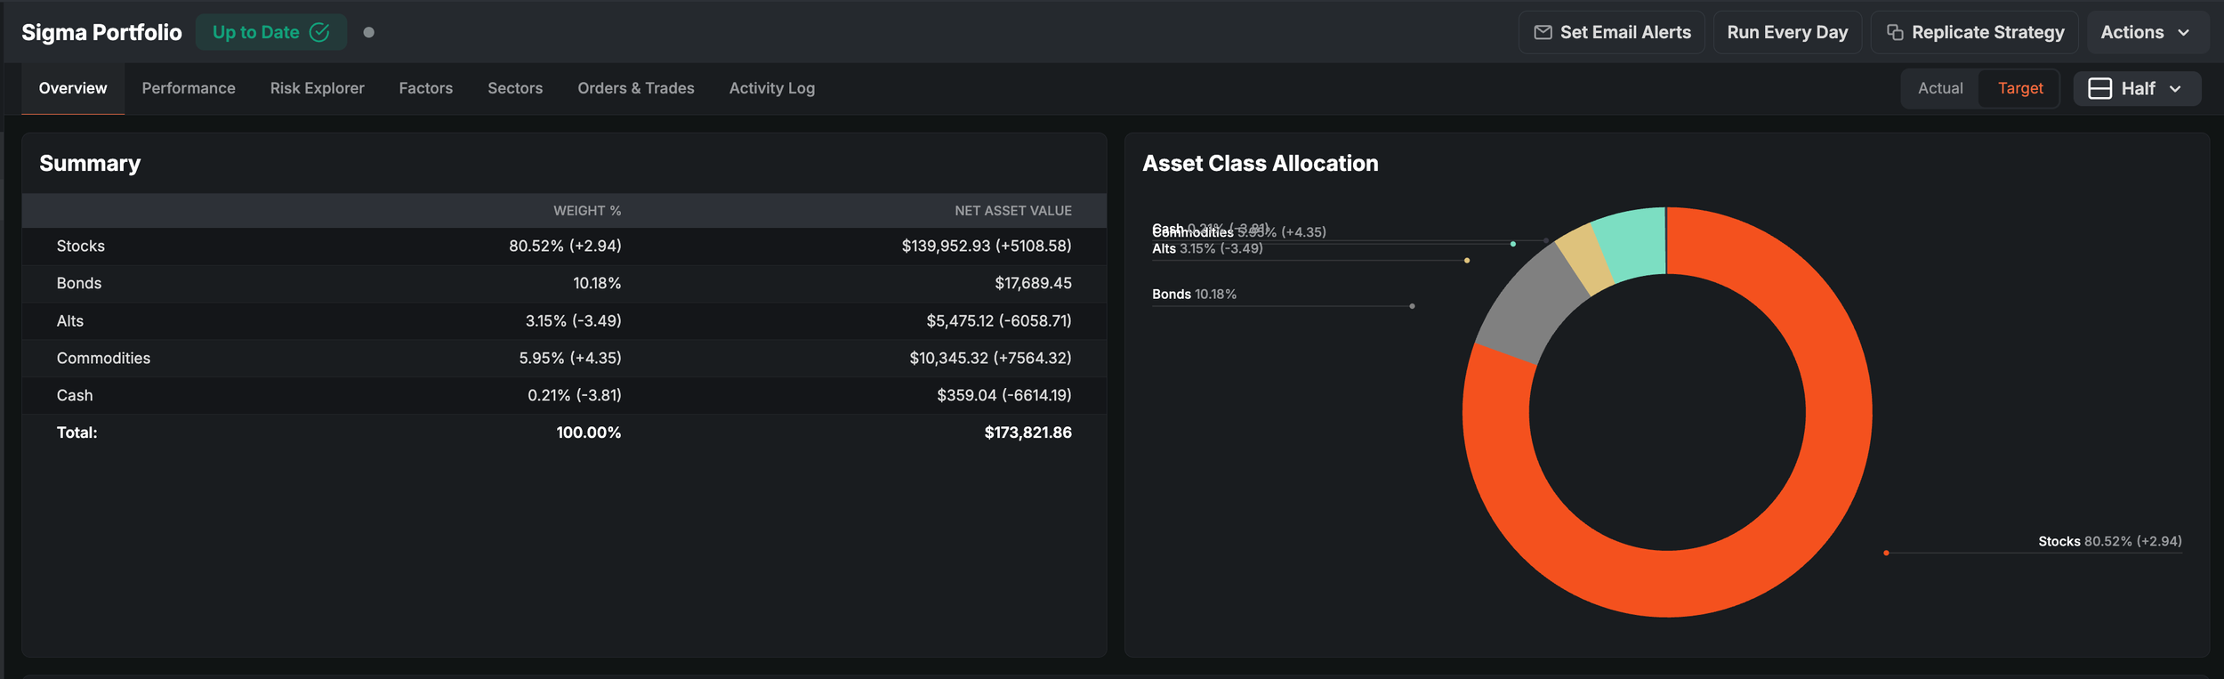Image resolution: width=2224 pixels, height=679 pixels.
Task: Click the gray status dot near the title
Action: pyautogui.click(x=368, y=32)
